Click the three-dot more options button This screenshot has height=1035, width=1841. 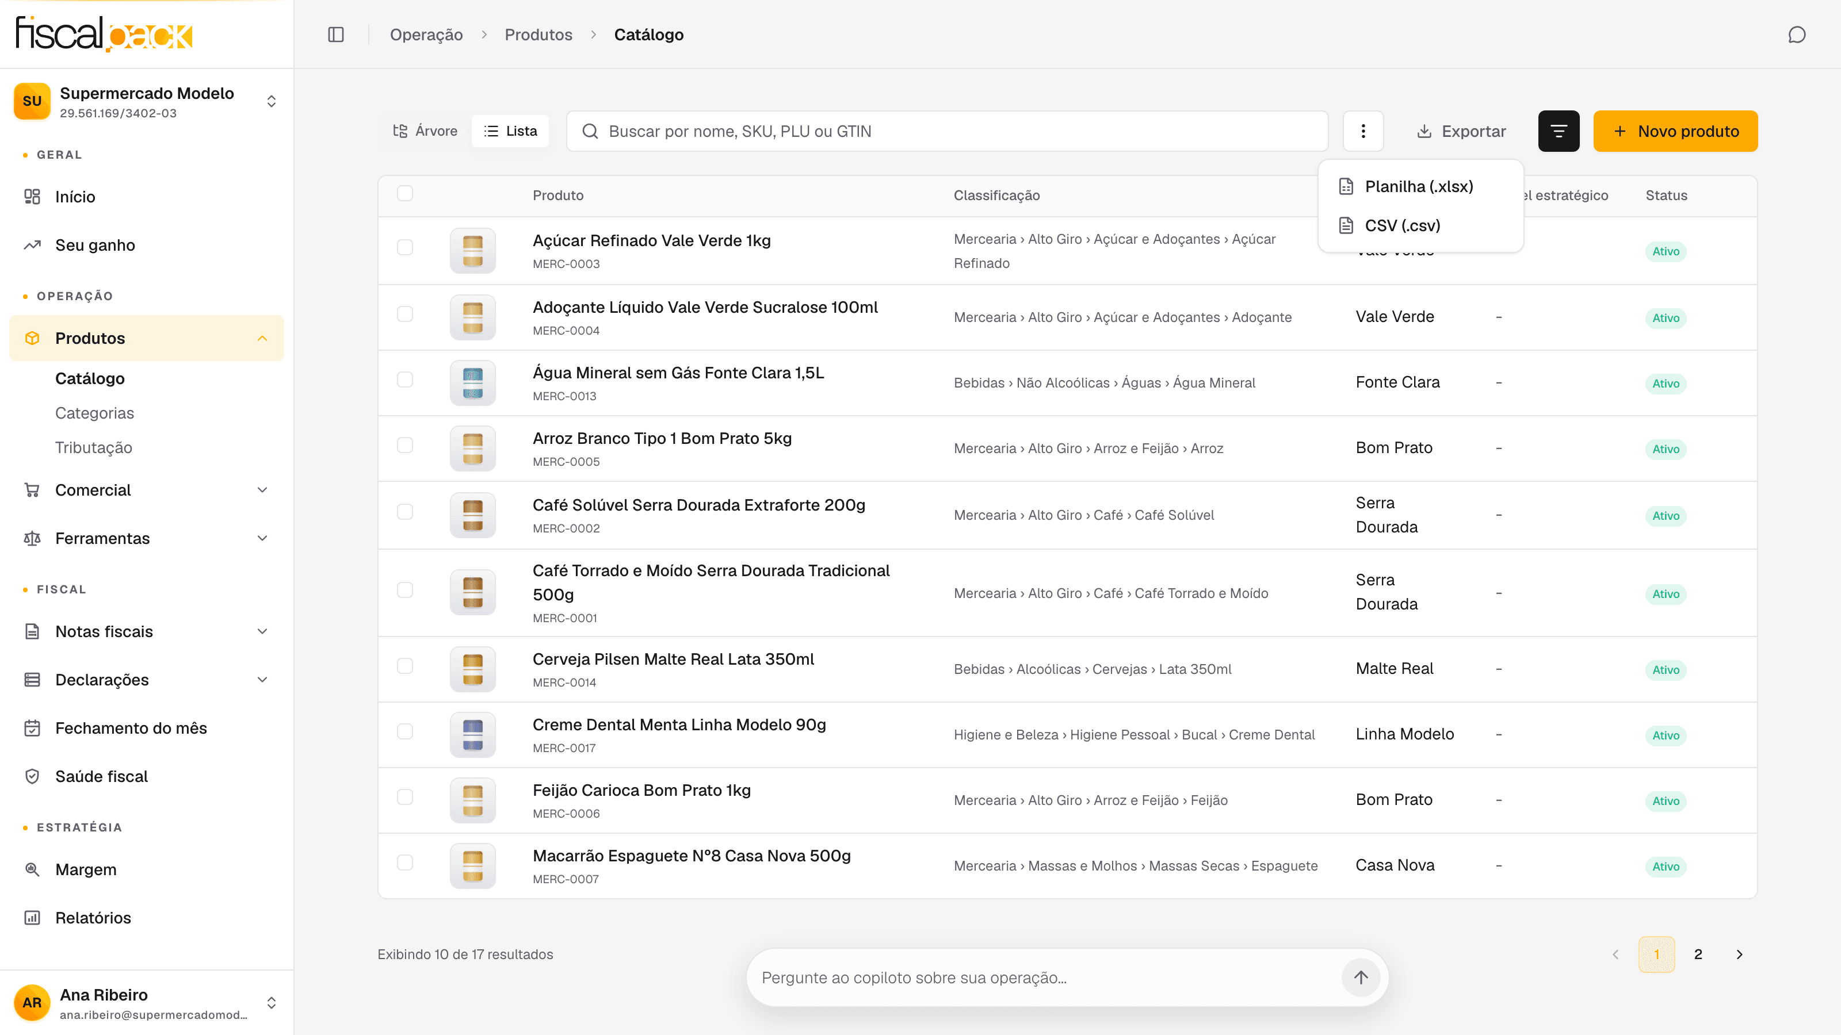[x=1363, y=131]
